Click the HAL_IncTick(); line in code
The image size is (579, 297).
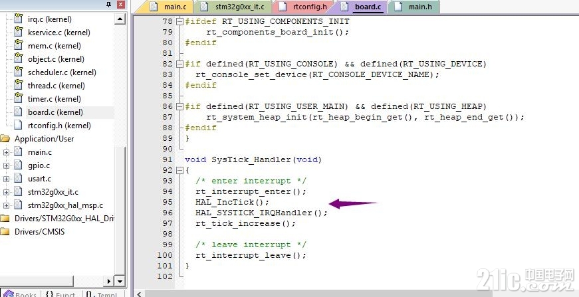pos(232,202)
